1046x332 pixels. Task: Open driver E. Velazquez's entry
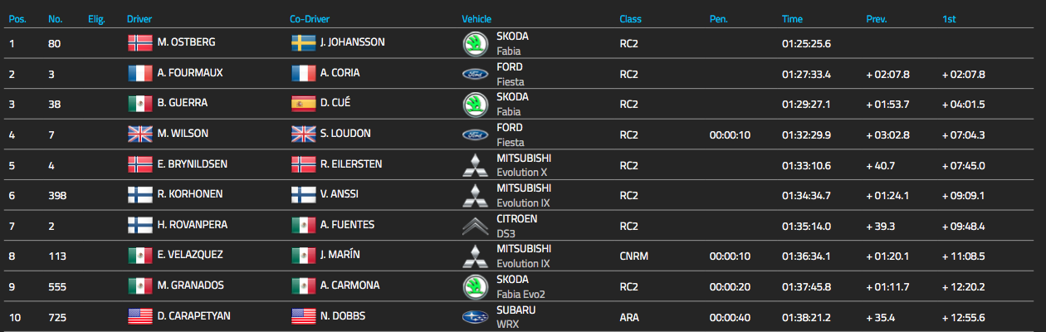point(188,256)
